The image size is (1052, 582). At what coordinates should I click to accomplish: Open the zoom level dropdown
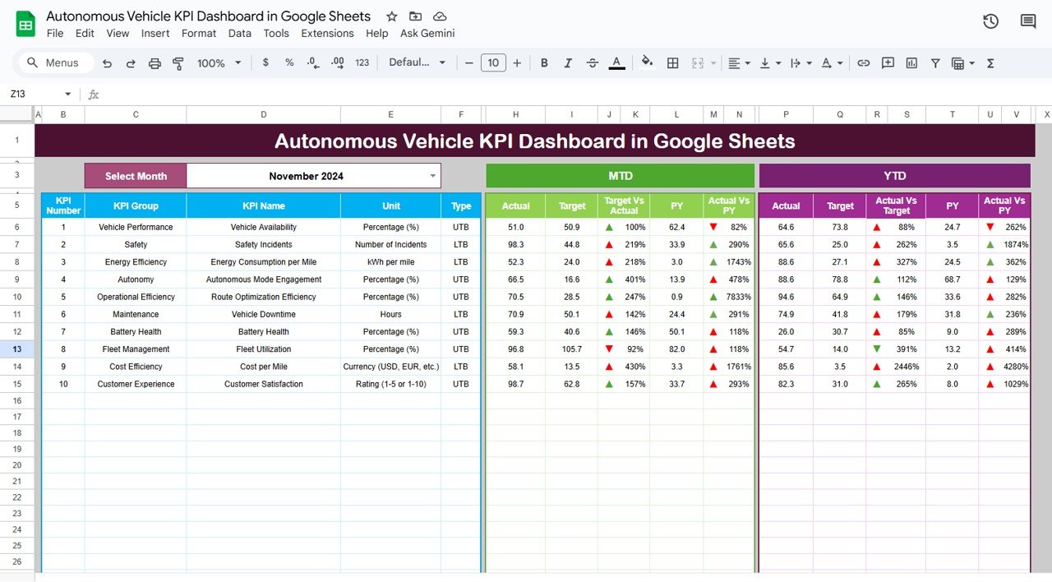(218, 62)
